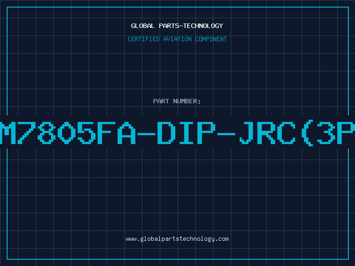
Task: Click the PART NUMBER: label
Action: coord(177,101)
